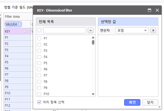The width and height of the screenshot is (164, 111).
Task: Open the 연산자 operator dropdown
Action: pyautogui.click(x=132, y=30)
